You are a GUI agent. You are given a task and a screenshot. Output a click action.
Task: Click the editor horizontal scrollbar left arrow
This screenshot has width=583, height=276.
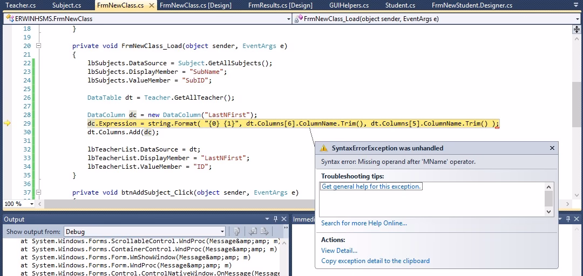click(40, 204)
